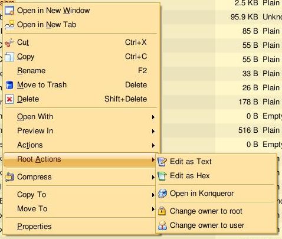The image size is (282, 239).
Task: Click the user figure Change owner icon
Action: coord(162,225)
